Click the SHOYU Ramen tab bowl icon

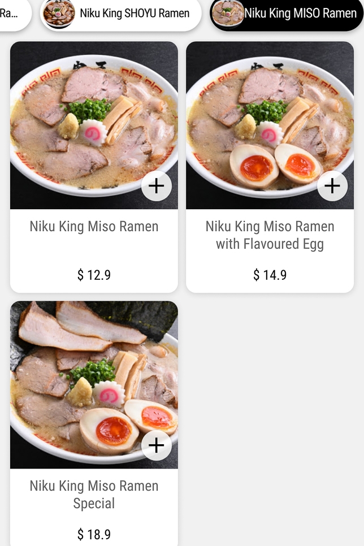point(59,14)
